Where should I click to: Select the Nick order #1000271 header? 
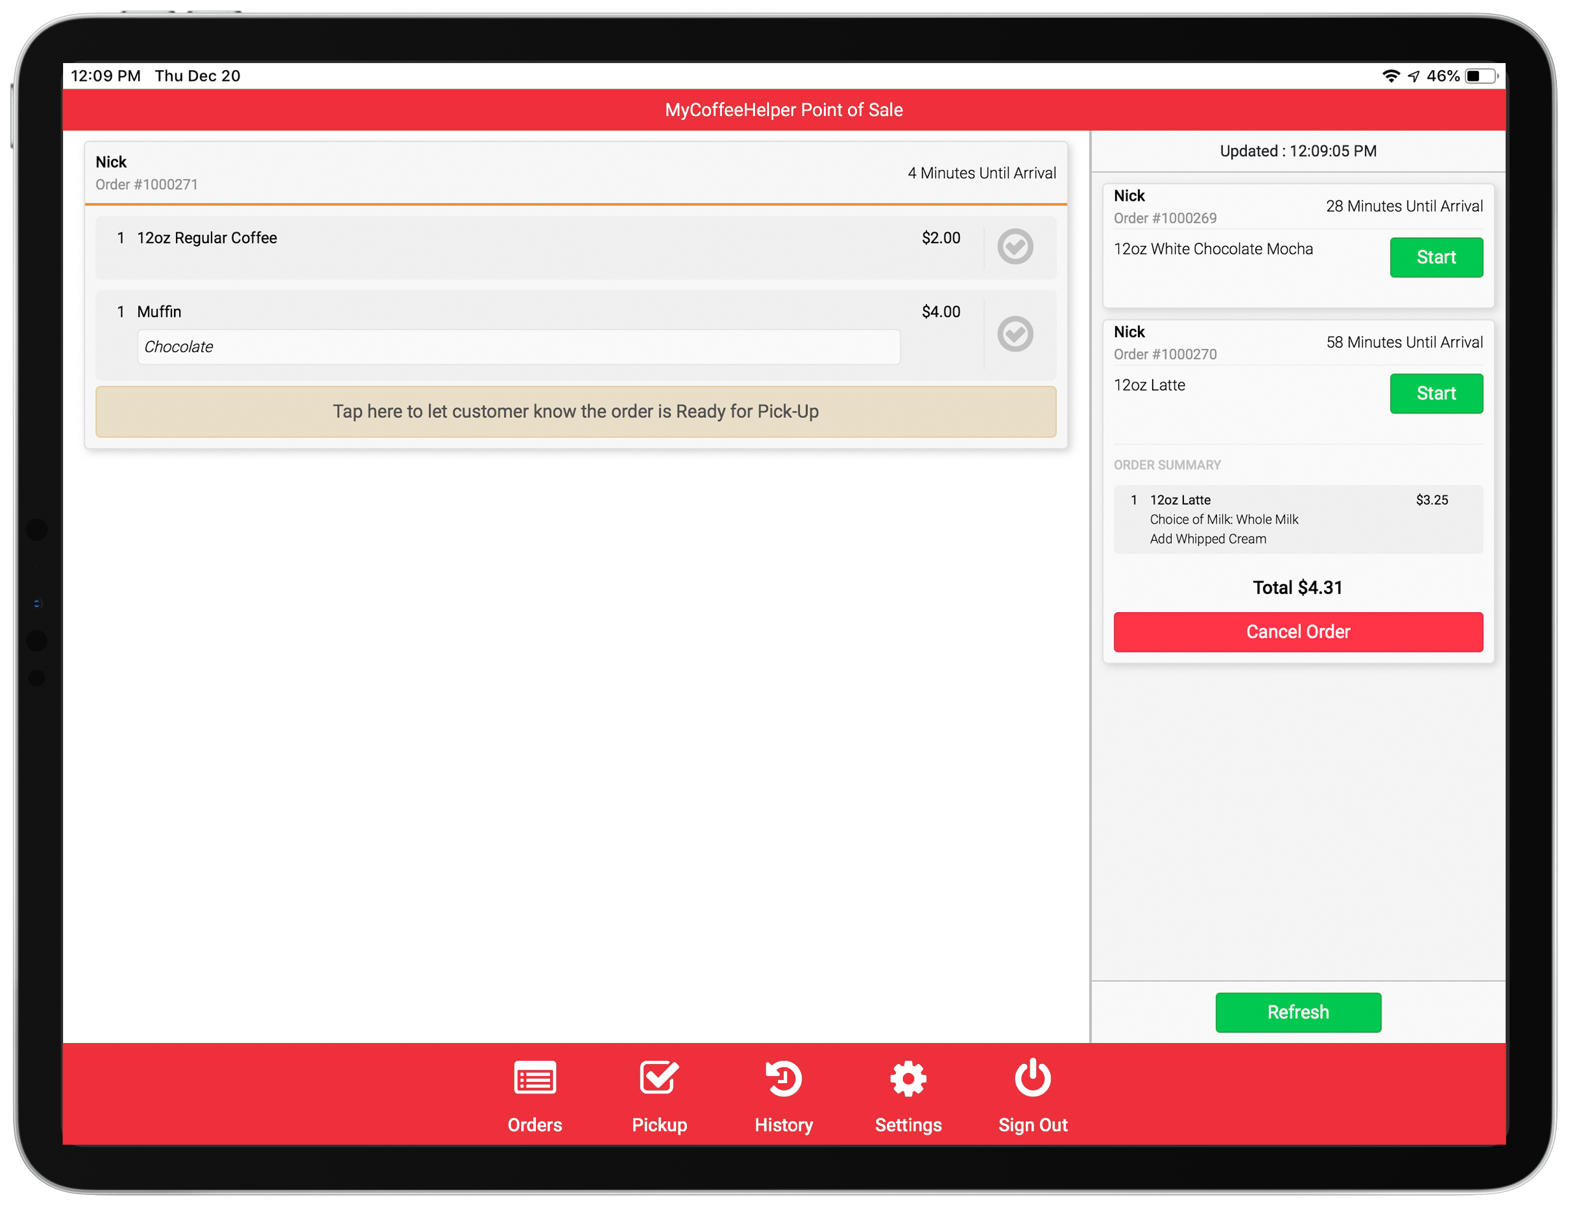(575, 173)
